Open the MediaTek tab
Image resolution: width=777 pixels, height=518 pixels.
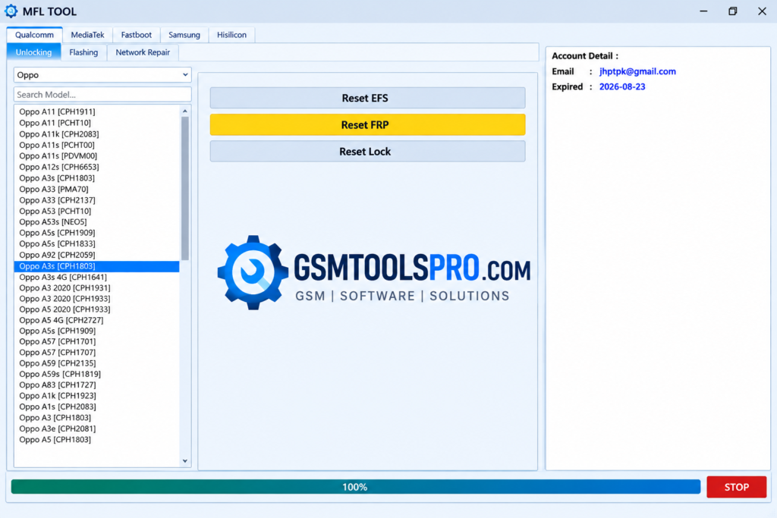87,35
